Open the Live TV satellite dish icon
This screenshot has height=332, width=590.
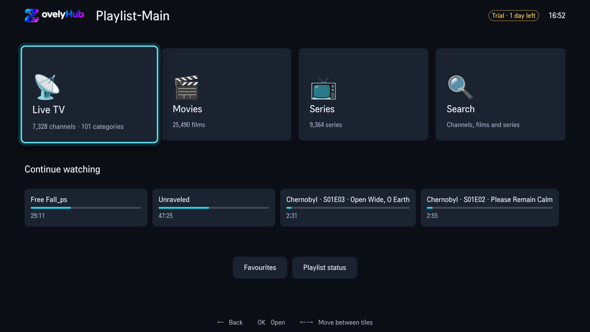click(47, 87)
